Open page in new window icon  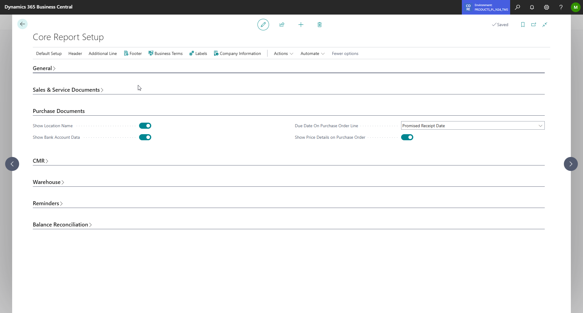(x=534, y=25)
